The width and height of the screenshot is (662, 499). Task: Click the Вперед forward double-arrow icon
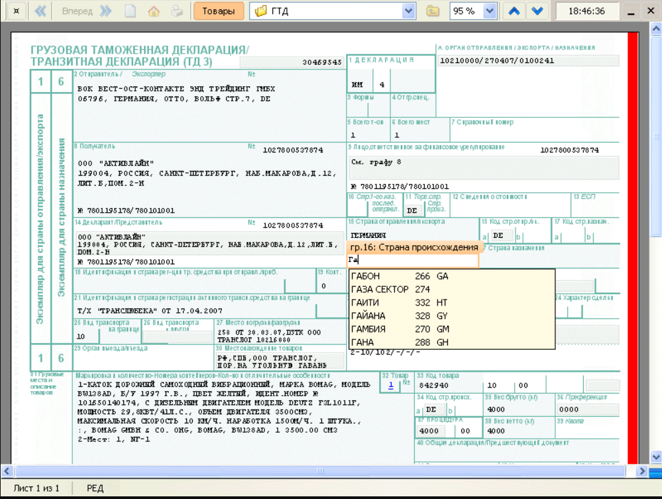click(105, 11)
